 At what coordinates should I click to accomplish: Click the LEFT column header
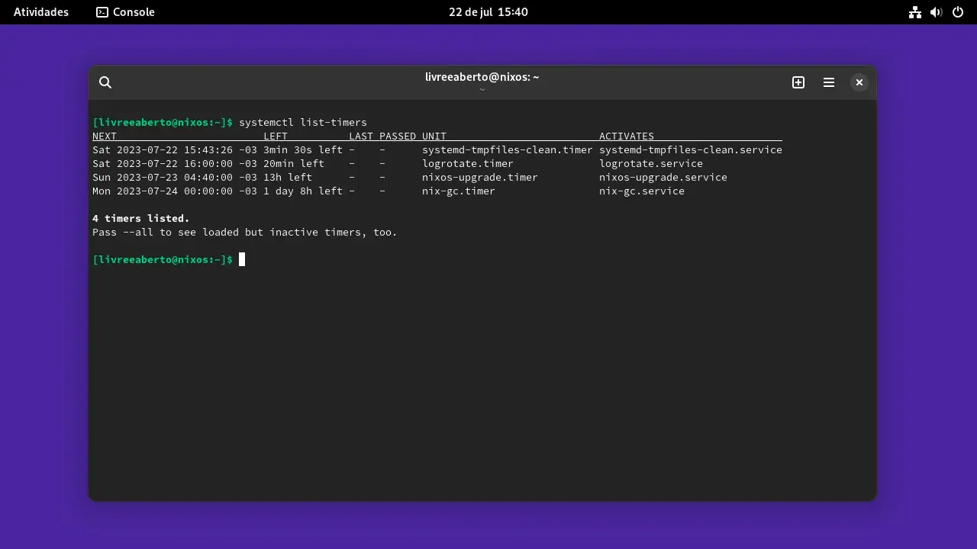coord(276,136)
